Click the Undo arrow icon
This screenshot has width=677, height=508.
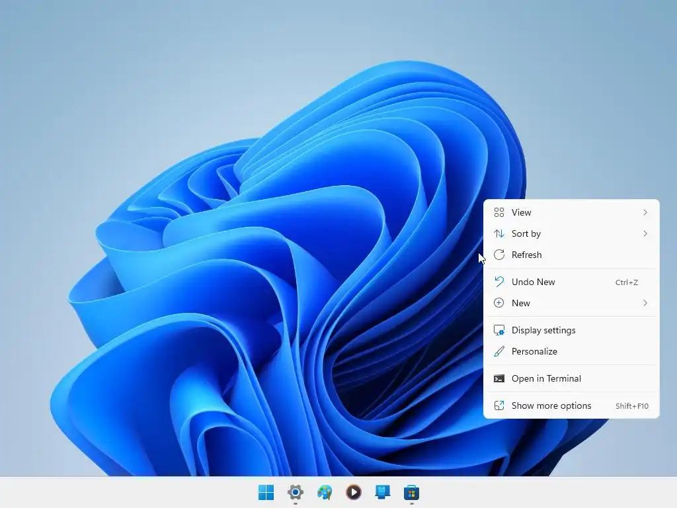(499, 282)
